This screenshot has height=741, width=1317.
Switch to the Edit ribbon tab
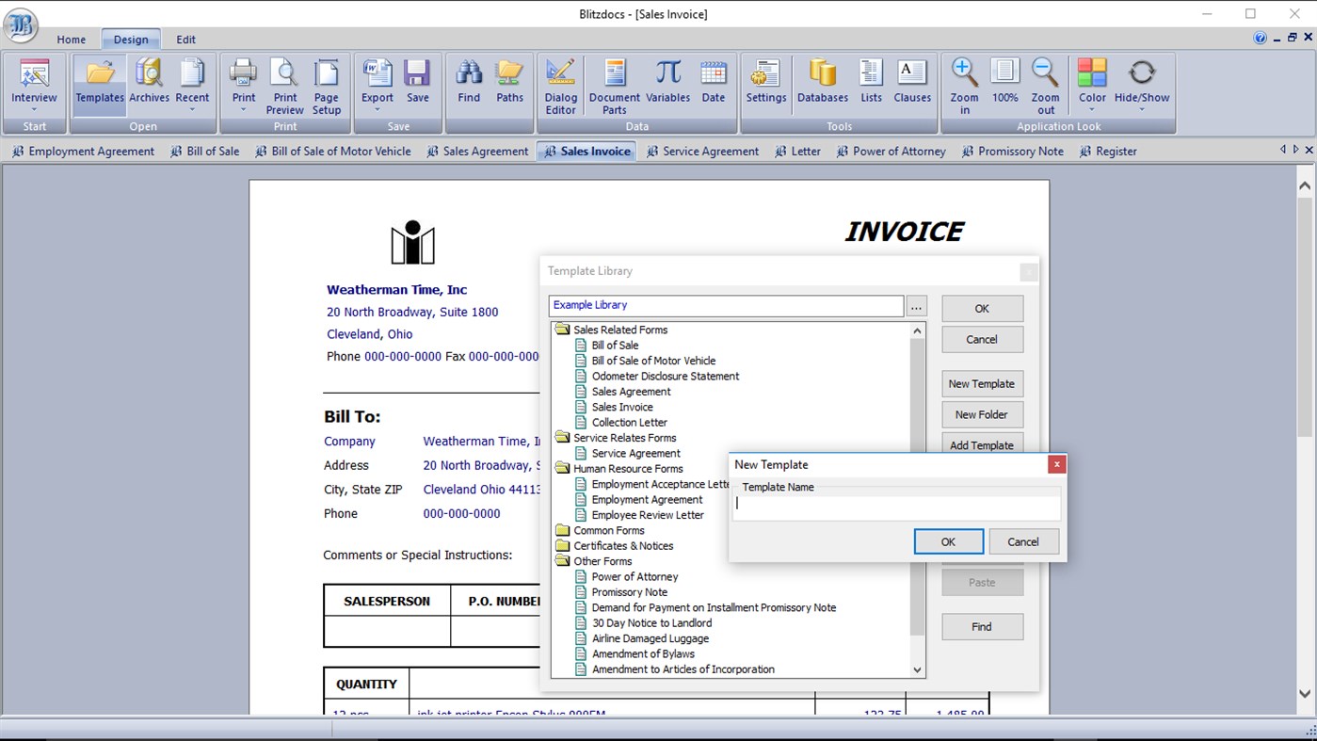[185, 40]
